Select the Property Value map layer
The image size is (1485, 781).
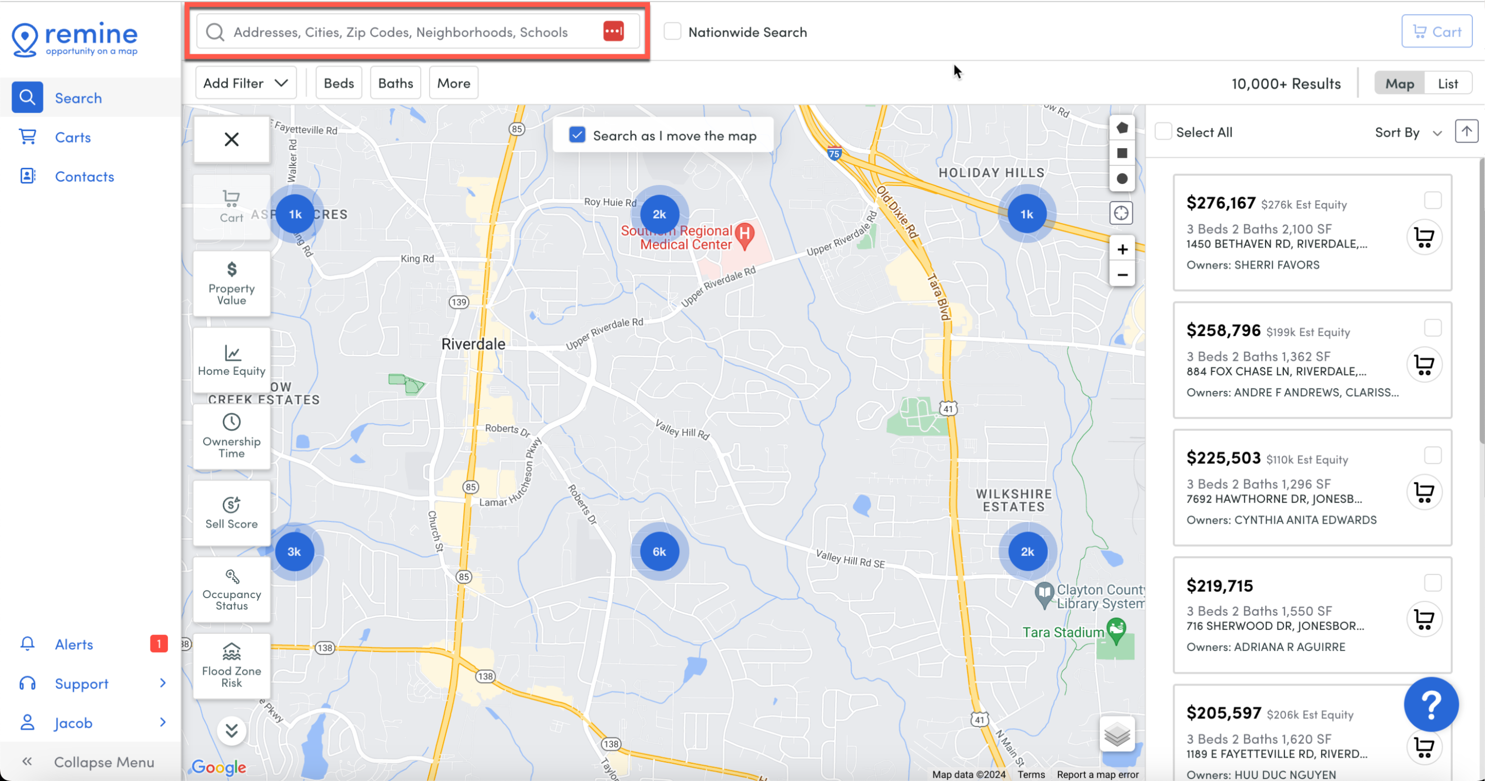[232, 283]
